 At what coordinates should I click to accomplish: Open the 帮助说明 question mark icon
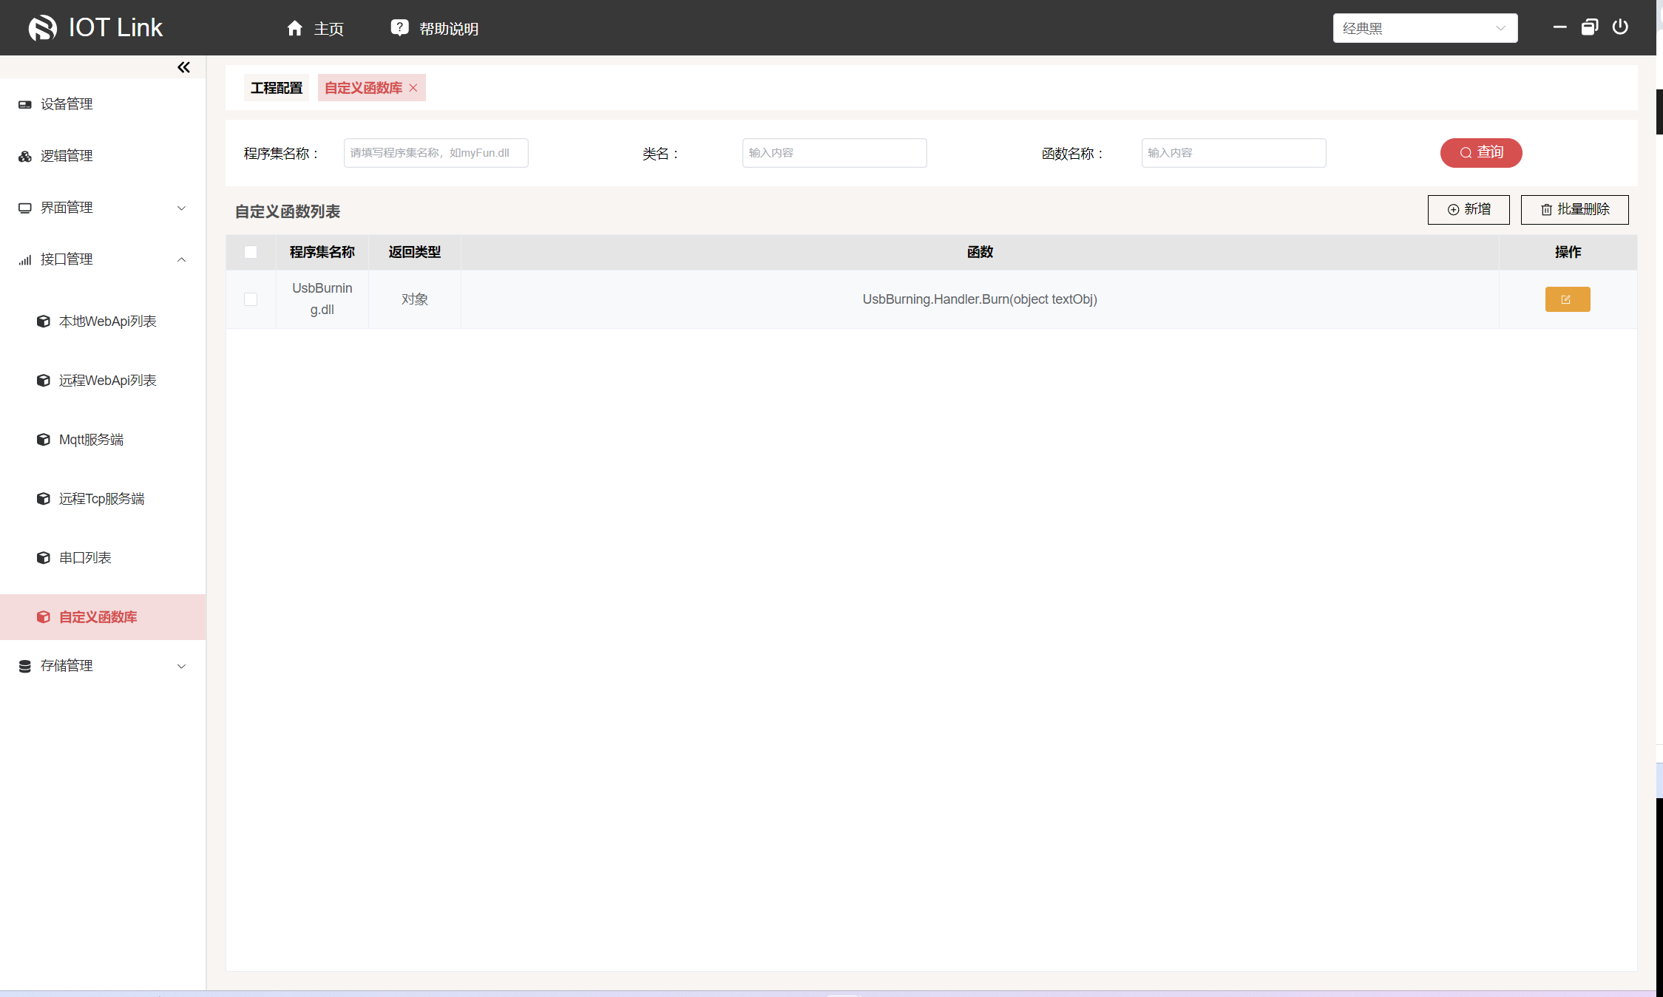coord(399,28)
